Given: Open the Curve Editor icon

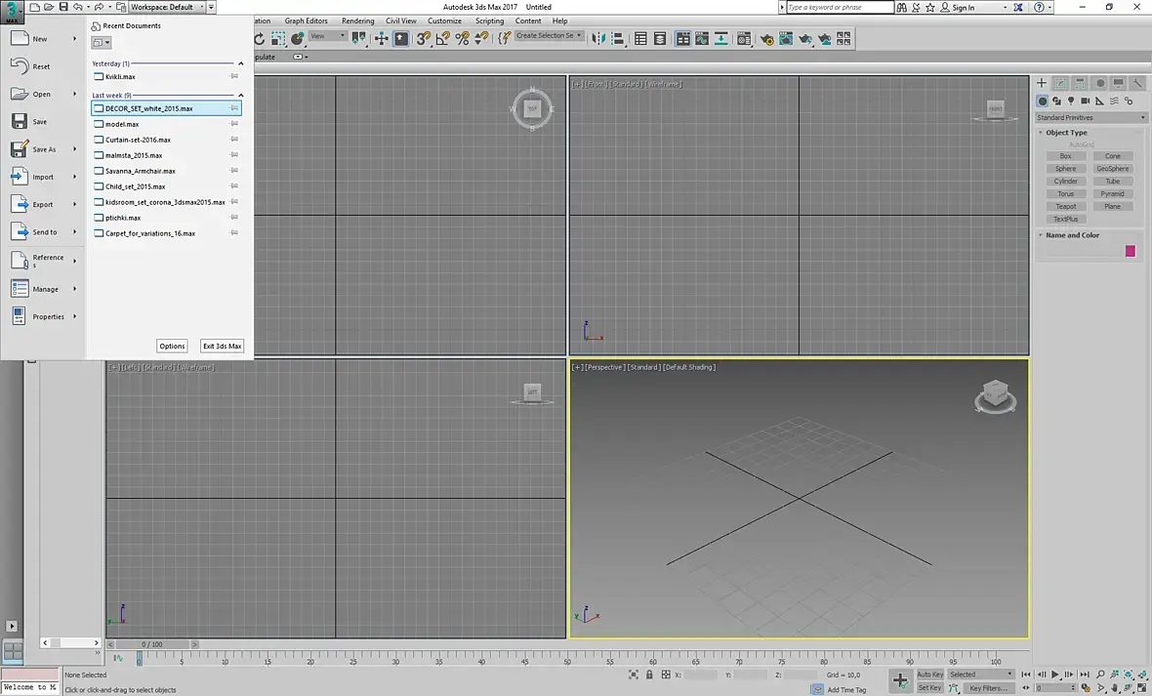Looking at the screenshot, I should (x=702, y=38).
